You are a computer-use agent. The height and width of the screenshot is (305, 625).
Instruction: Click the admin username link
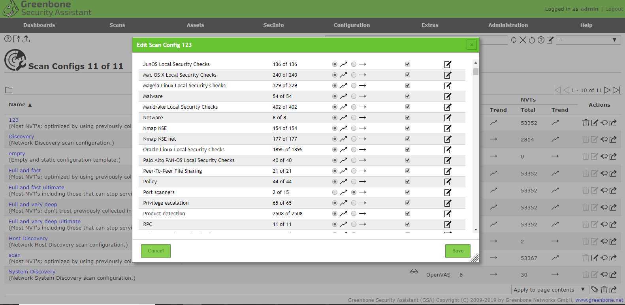(589, 9)
